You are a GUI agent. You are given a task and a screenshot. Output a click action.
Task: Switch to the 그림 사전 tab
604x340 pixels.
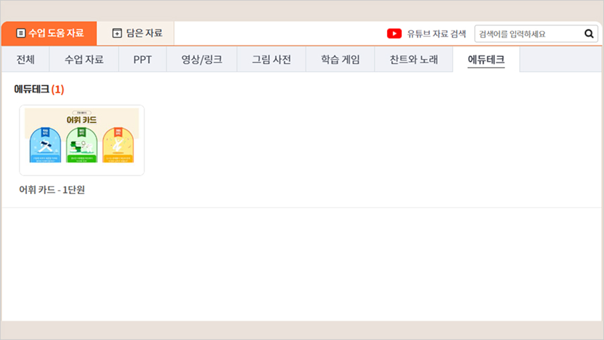[271, 60]
